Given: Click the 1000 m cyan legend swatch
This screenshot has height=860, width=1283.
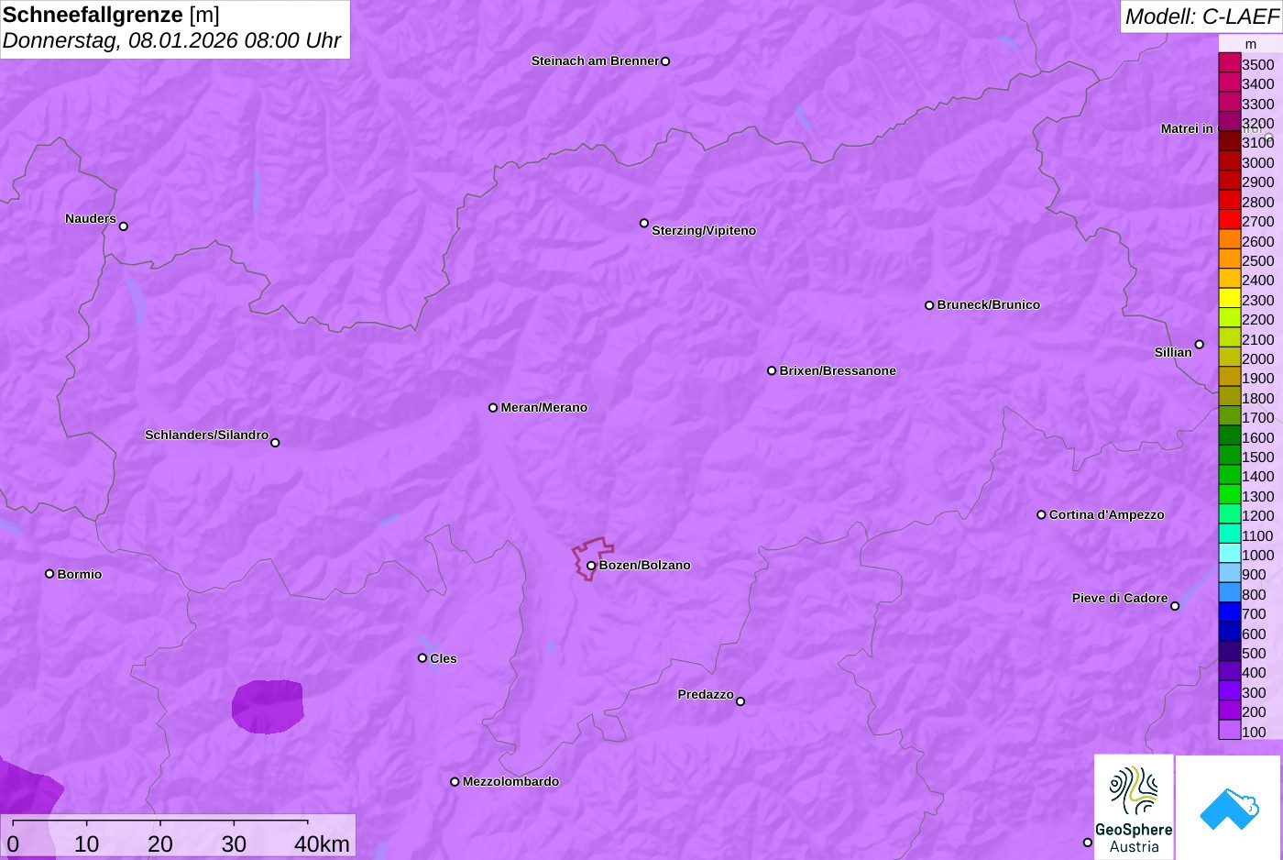Looking at the screenshot, I should (1230, 554).
